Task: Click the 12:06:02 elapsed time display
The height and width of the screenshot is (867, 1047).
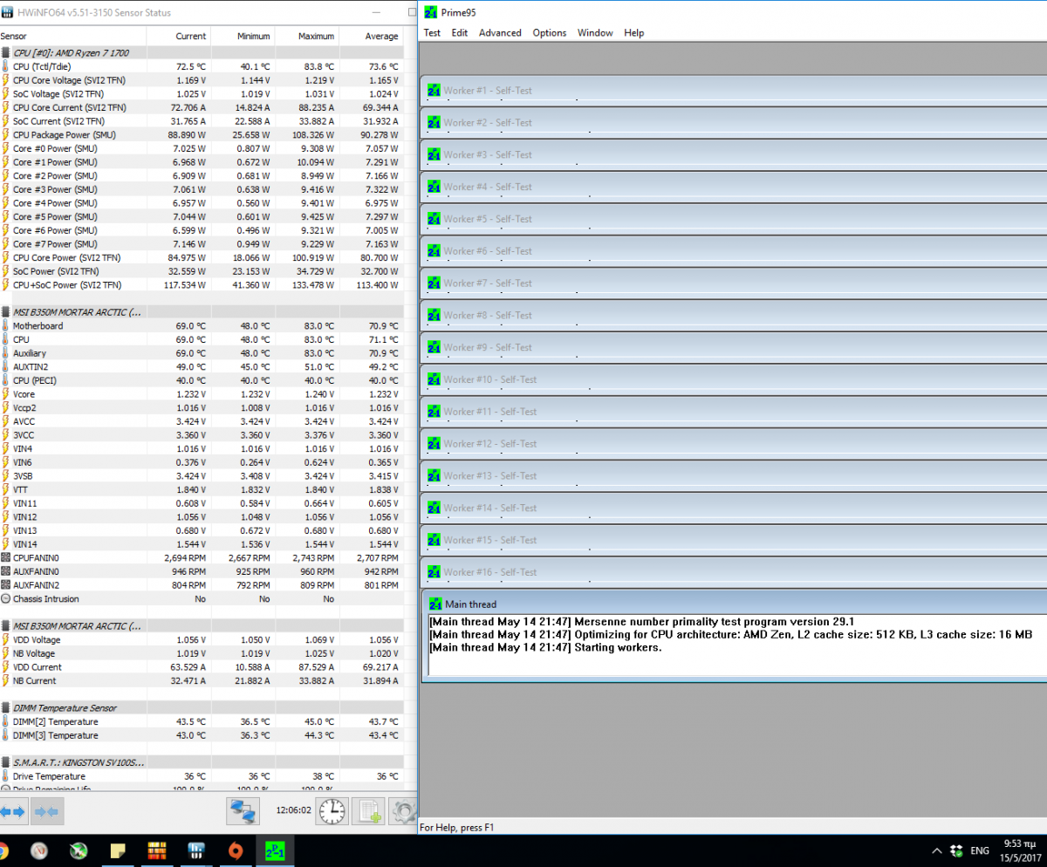Action: click(x=293, y=809)
